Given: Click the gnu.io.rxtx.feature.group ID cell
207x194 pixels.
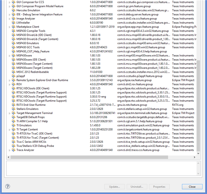Looking at the screenshot, I should click(132, 105).
